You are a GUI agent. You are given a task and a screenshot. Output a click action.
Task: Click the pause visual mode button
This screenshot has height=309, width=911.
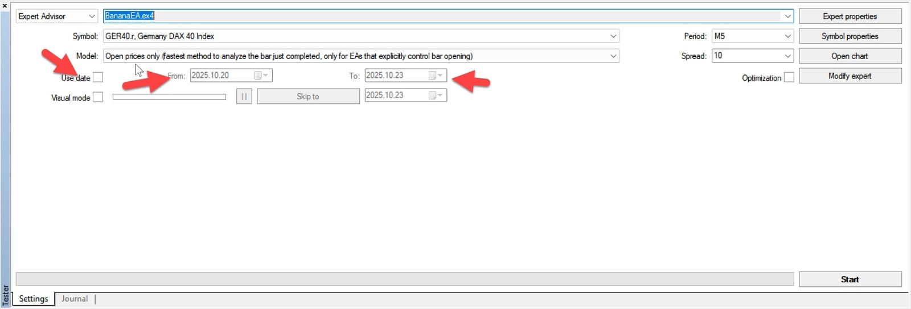[244, 97]
